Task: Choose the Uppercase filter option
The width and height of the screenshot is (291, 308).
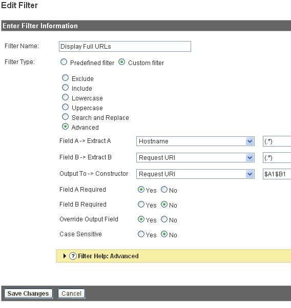Action: 65,107
